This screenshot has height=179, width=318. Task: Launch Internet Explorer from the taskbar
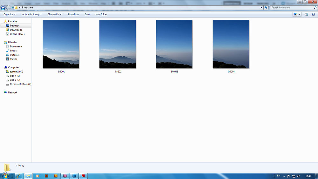(18, 176)
